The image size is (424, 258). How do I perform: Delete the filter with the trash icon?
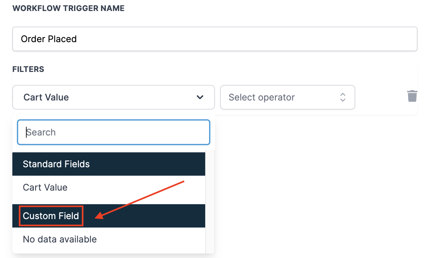[x=412, y=96]
